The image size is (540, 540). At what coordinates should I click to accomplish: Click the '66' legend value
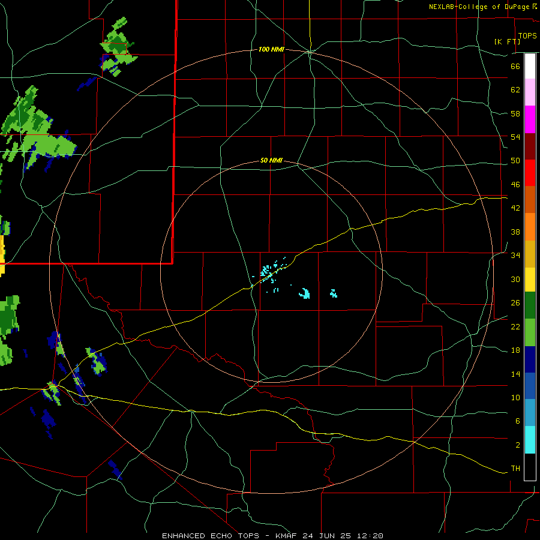point(515,67)
